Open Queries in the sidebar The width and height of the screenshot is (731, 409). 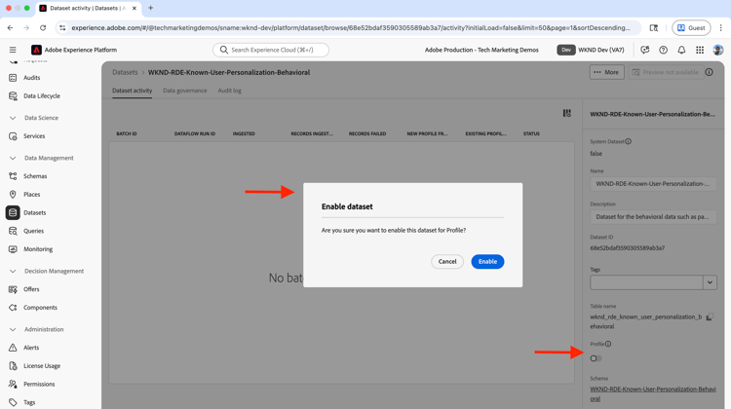(x=33, y=231)
